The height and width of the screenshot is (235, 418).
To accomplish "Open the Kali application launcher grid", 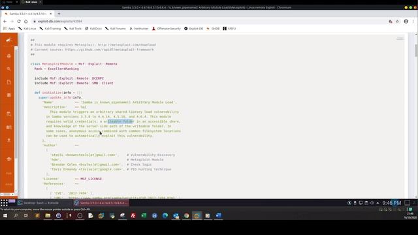I will (x=4, y=203).
